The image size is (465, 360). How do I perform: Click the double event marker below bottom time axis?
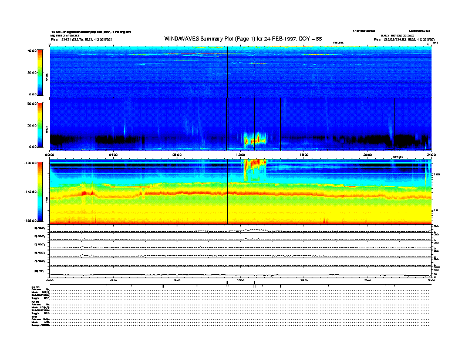pos(254,285)
